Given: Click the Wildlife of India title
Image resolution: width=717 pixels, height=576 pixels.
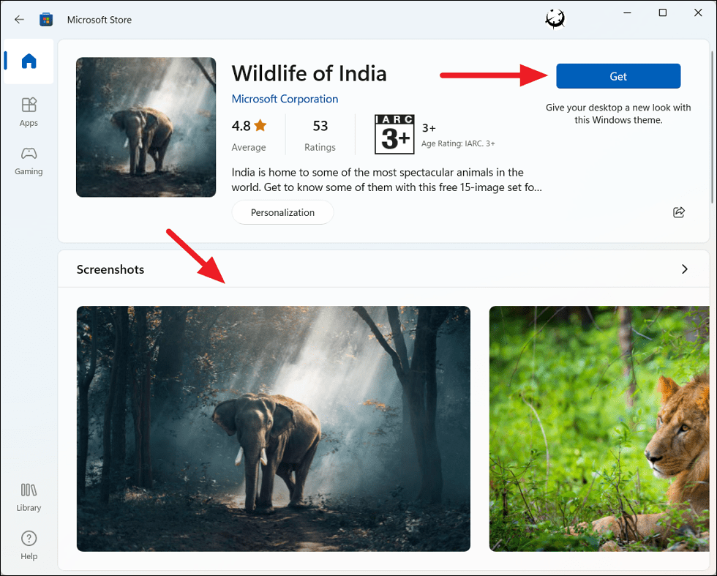Looking at the screenshot, I should (309, 73).
